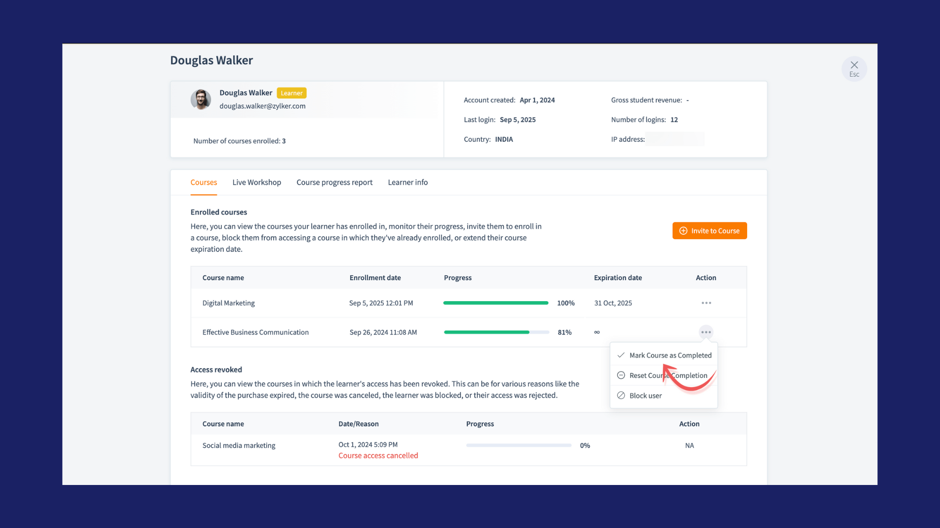
Task: Select Mark Course as Completed option
Action: tap(670, 355)
